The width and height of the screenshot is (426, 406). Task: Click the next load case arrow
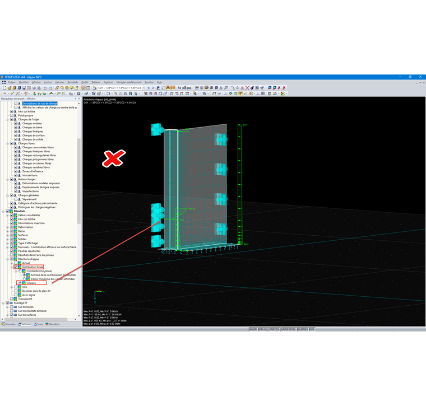point(153,88)
